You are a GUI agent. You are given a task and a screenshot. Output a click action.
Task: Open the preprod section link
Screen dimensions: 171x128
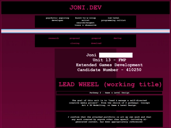coord(96,38)
